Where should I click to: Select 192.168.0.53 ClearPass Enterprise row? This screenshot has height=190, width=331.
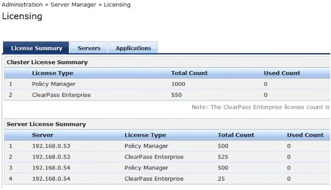(x=167, y=157)
